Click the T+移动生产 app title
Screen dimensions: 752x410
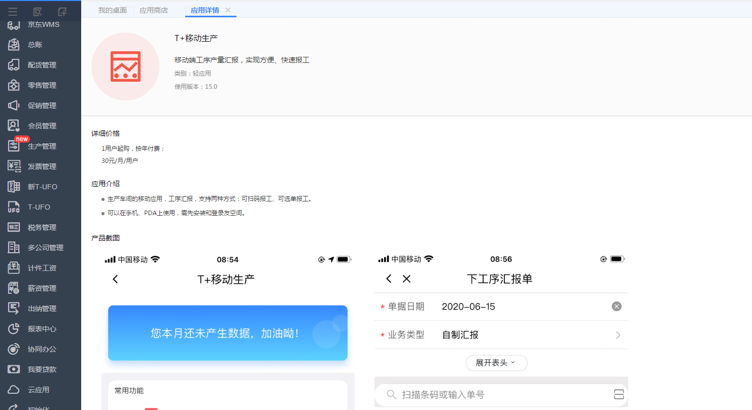[196, 38]
